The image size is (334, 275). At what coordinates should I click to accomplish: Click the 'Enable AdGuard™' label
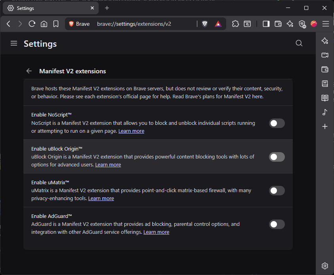coord(52,216)
